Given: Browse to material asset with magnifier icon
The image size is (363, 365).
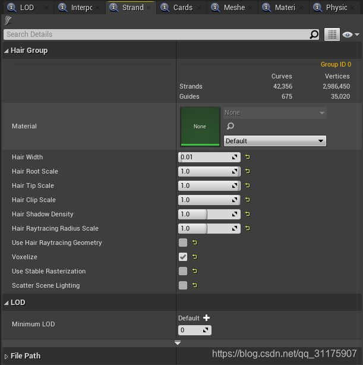Looking at the screenshot, I should 231,126.
